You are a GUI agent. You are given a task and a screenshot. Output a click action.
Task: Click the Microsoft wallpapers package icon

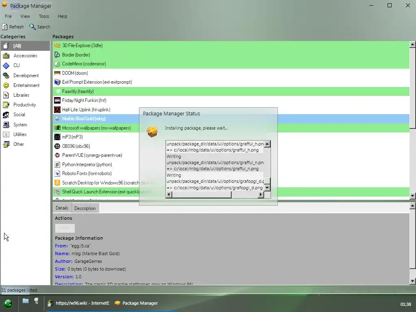[x=57, y=128]
